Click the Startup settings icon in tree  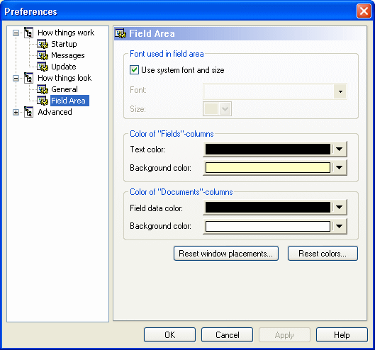click(43, 44)
